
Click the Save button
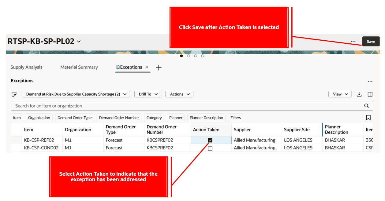[x=371, y=41]
